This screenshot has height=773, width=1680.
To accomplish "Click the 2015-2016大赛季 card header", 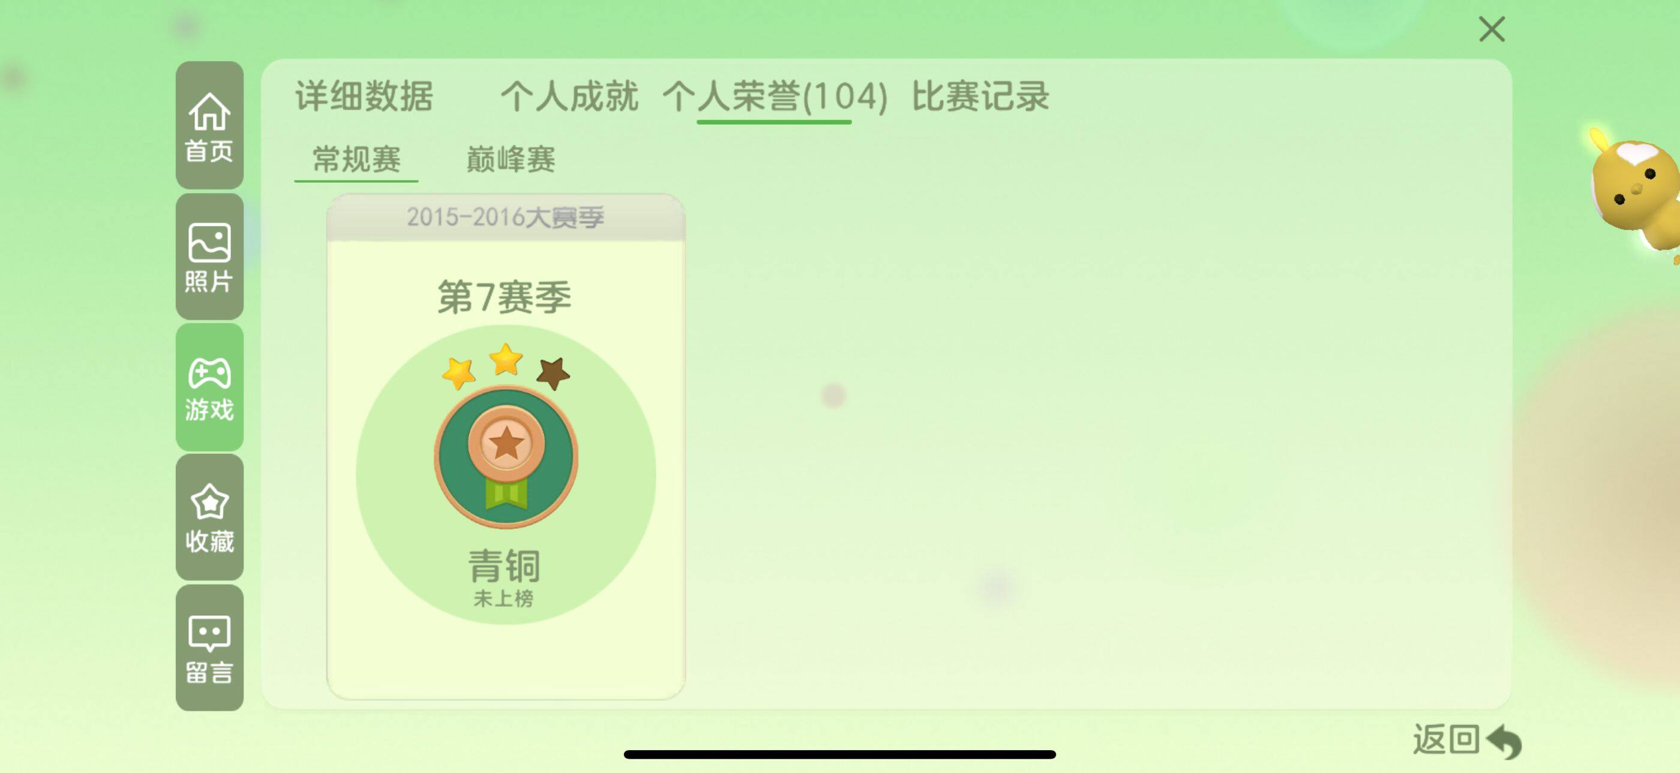I will (505, 217).
